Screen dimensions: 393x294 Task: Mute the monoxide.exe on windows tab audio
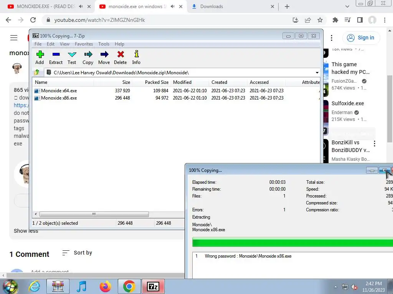[172, 7]
